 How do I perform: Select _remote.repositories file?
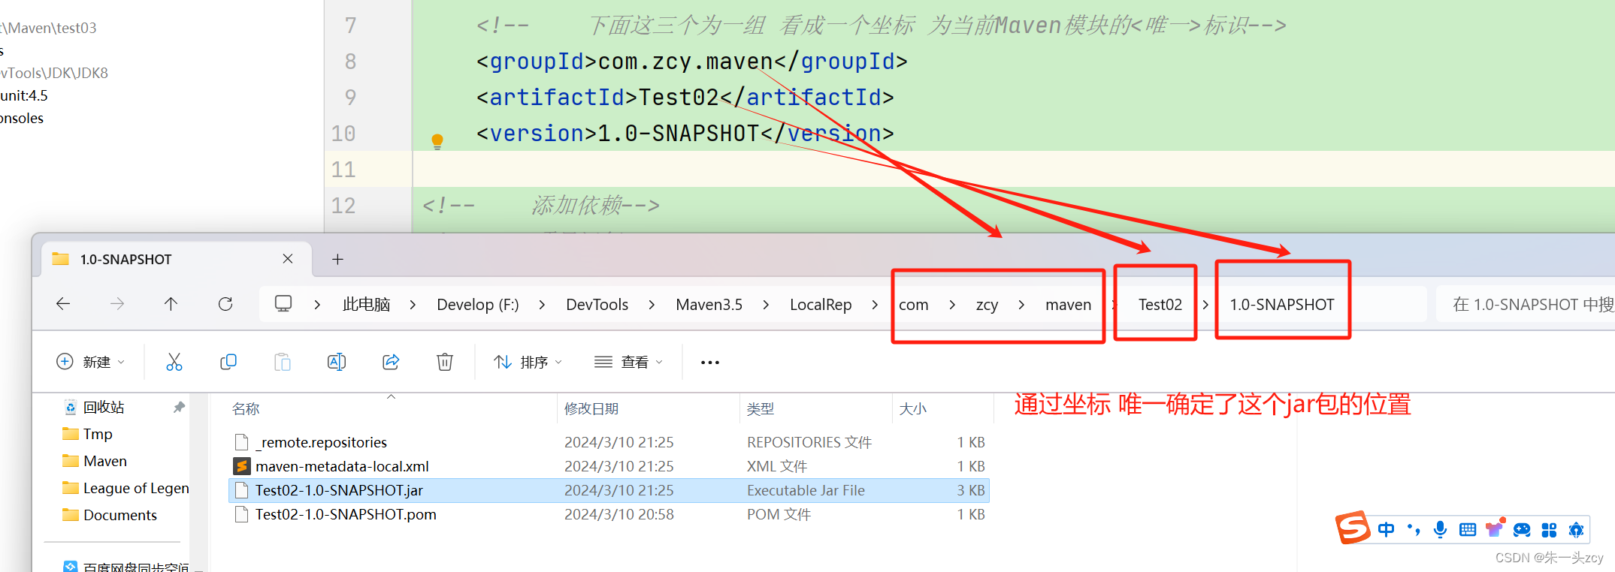click(x=609, y=442)
